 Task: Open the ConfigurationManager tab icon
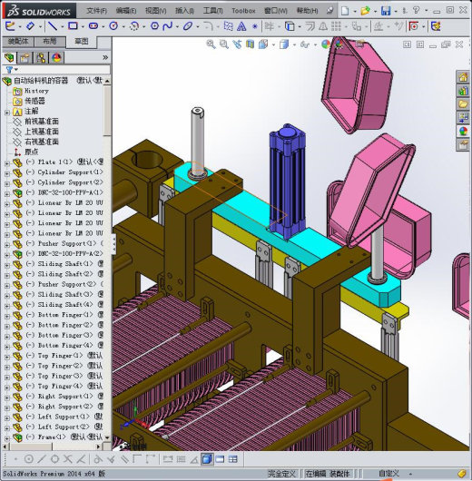[41, 58]
